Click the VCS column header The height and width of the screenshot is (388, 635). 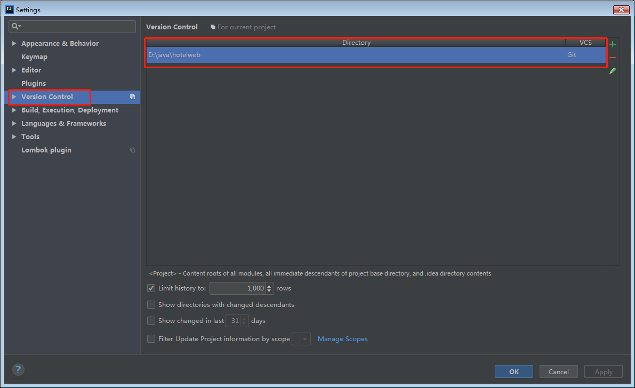[585, 43]
